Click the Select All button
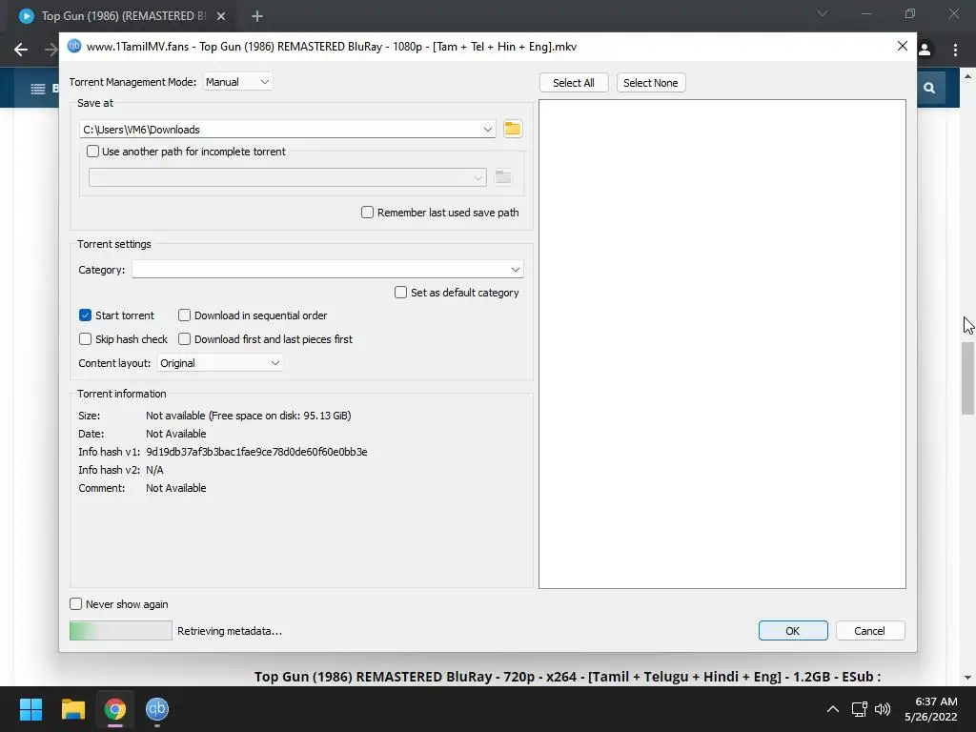 [573, 83]
